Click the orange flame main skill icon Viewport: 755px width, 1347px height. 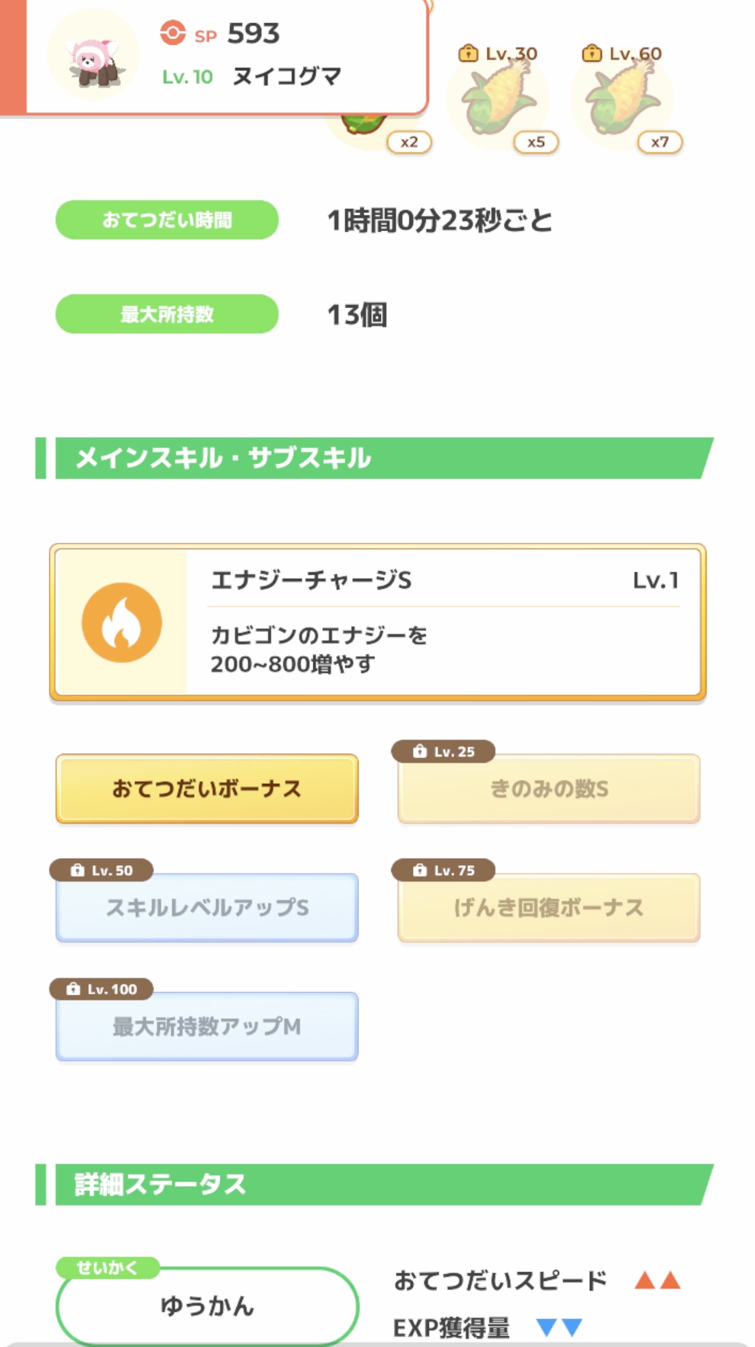(x=122, y=622)
